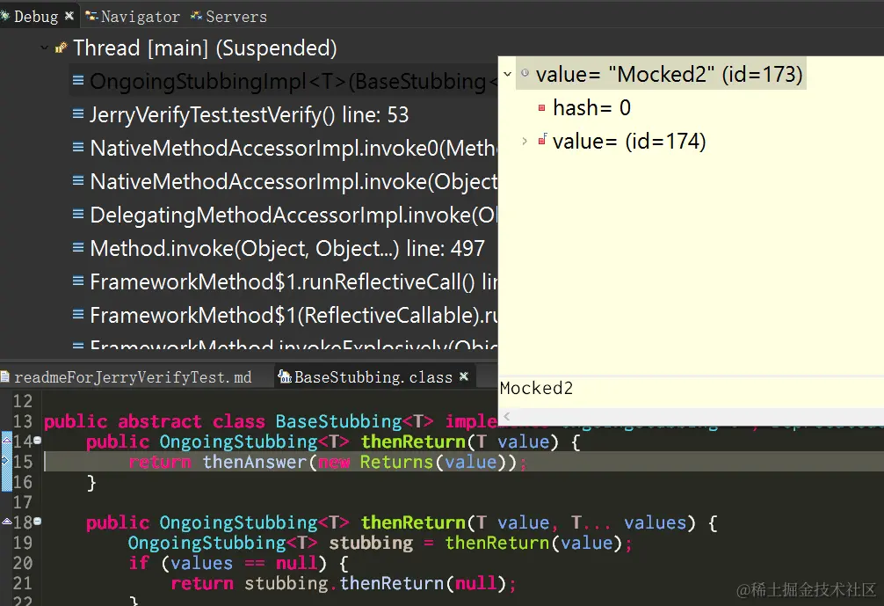Open the Navigator tab

click(133, 17)
